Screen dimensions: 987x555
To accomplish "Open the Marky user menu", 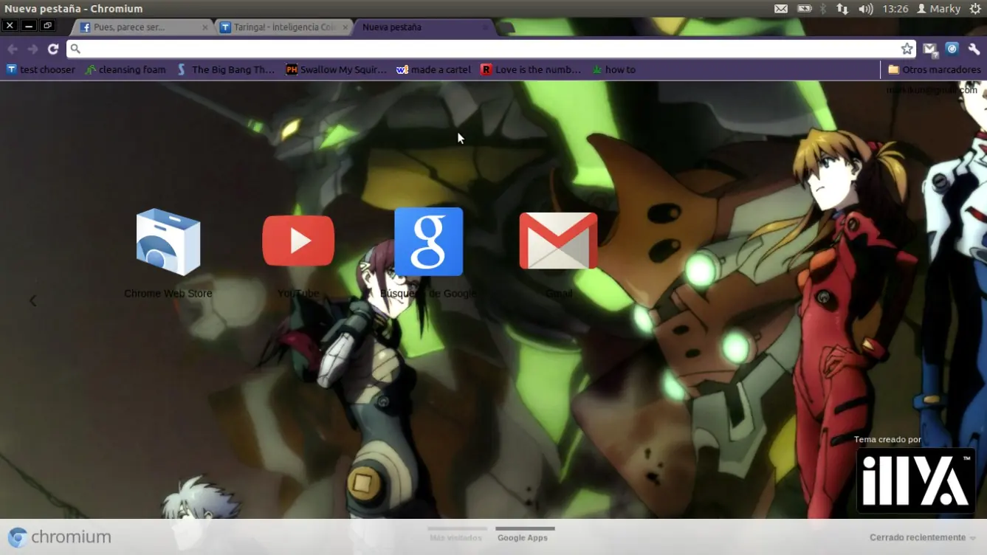I will [x=938, y=9].
